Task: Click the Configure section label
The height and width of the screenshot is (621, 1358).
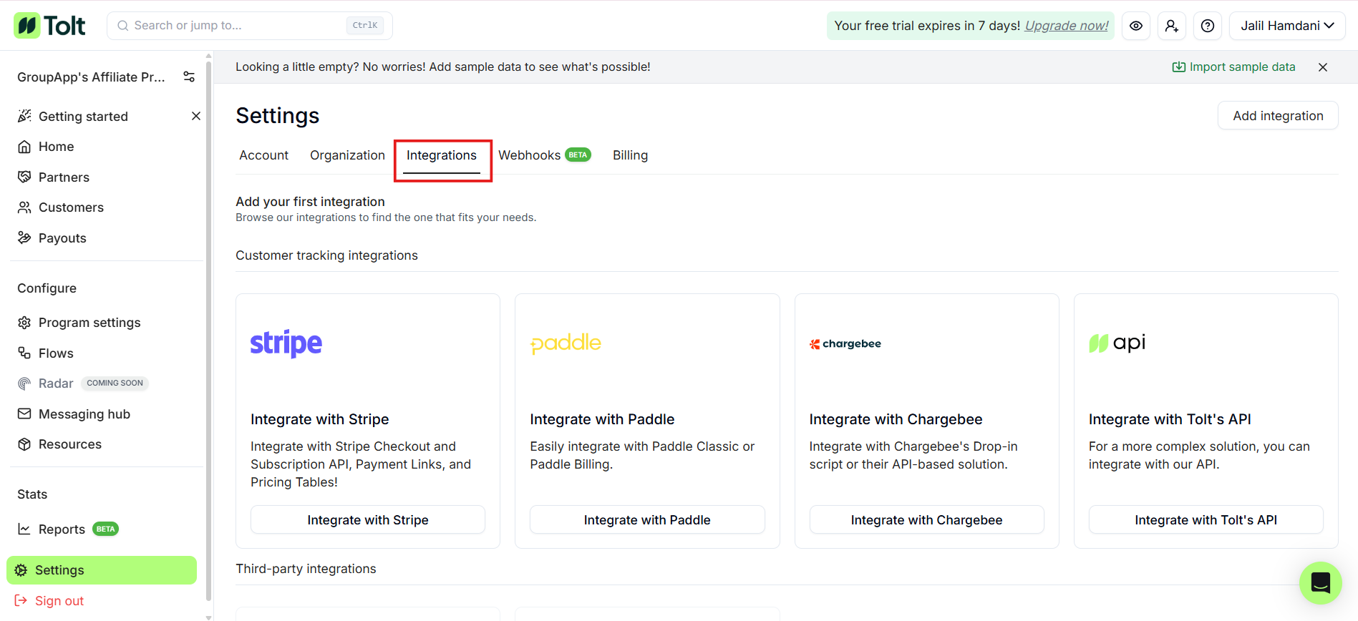Action: click(x=47, y=288)
